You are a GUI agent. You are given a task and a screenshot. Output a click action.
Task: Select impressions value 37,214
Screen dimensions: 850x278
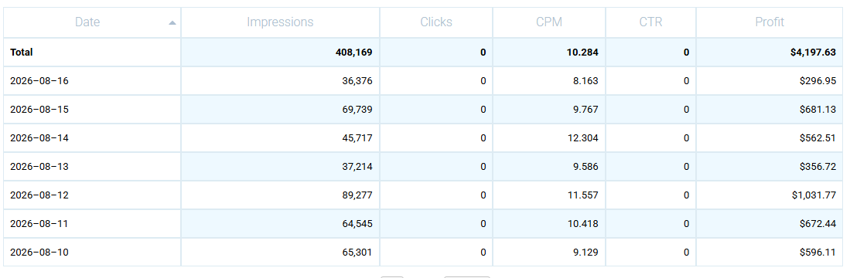[357, 167]
